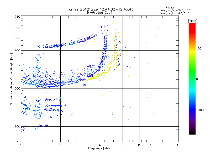210x158 pixels.
Task: Click the phase colorbar gradient strip
Action: coord(192,78)
